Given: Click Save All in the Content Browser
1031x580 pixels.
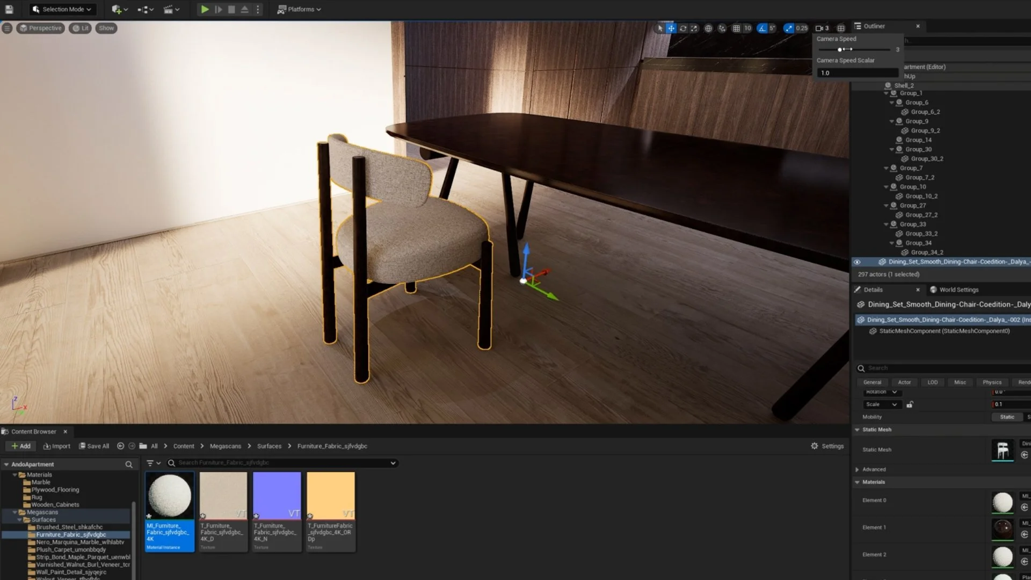Looking at the screenshot, I should [x=94, y=446].
